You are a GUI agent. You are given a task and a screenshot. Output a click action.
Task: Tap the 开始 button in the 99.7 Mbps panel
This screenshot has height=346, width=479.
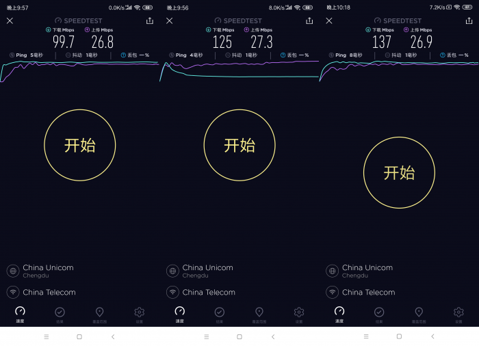click(79, 145)
